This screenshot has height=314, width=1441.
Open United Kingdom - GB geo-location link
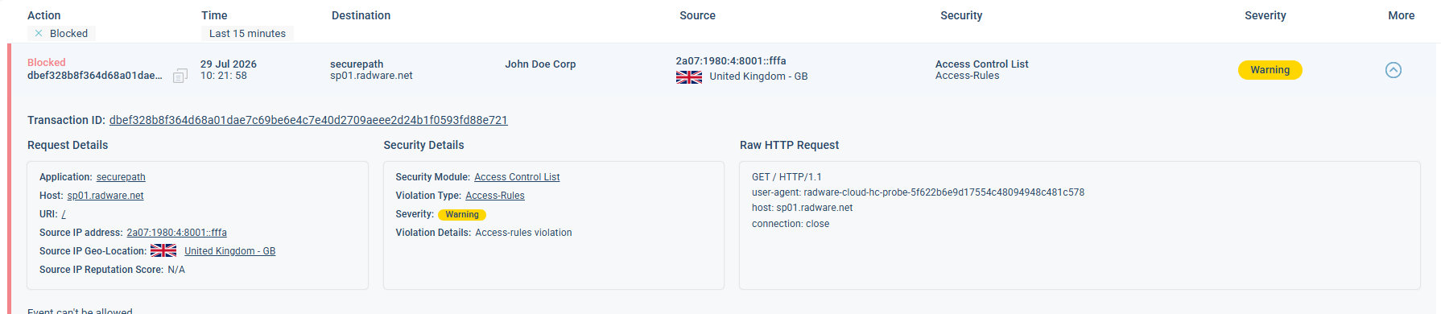coord(229,251)
